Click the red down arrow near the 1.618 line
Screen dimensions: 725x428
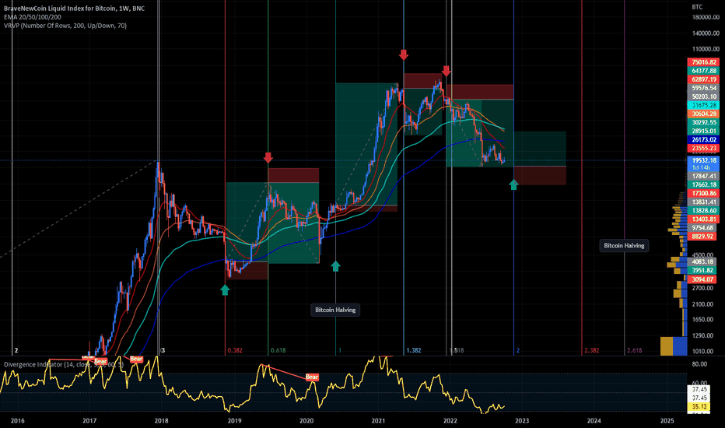447,71
